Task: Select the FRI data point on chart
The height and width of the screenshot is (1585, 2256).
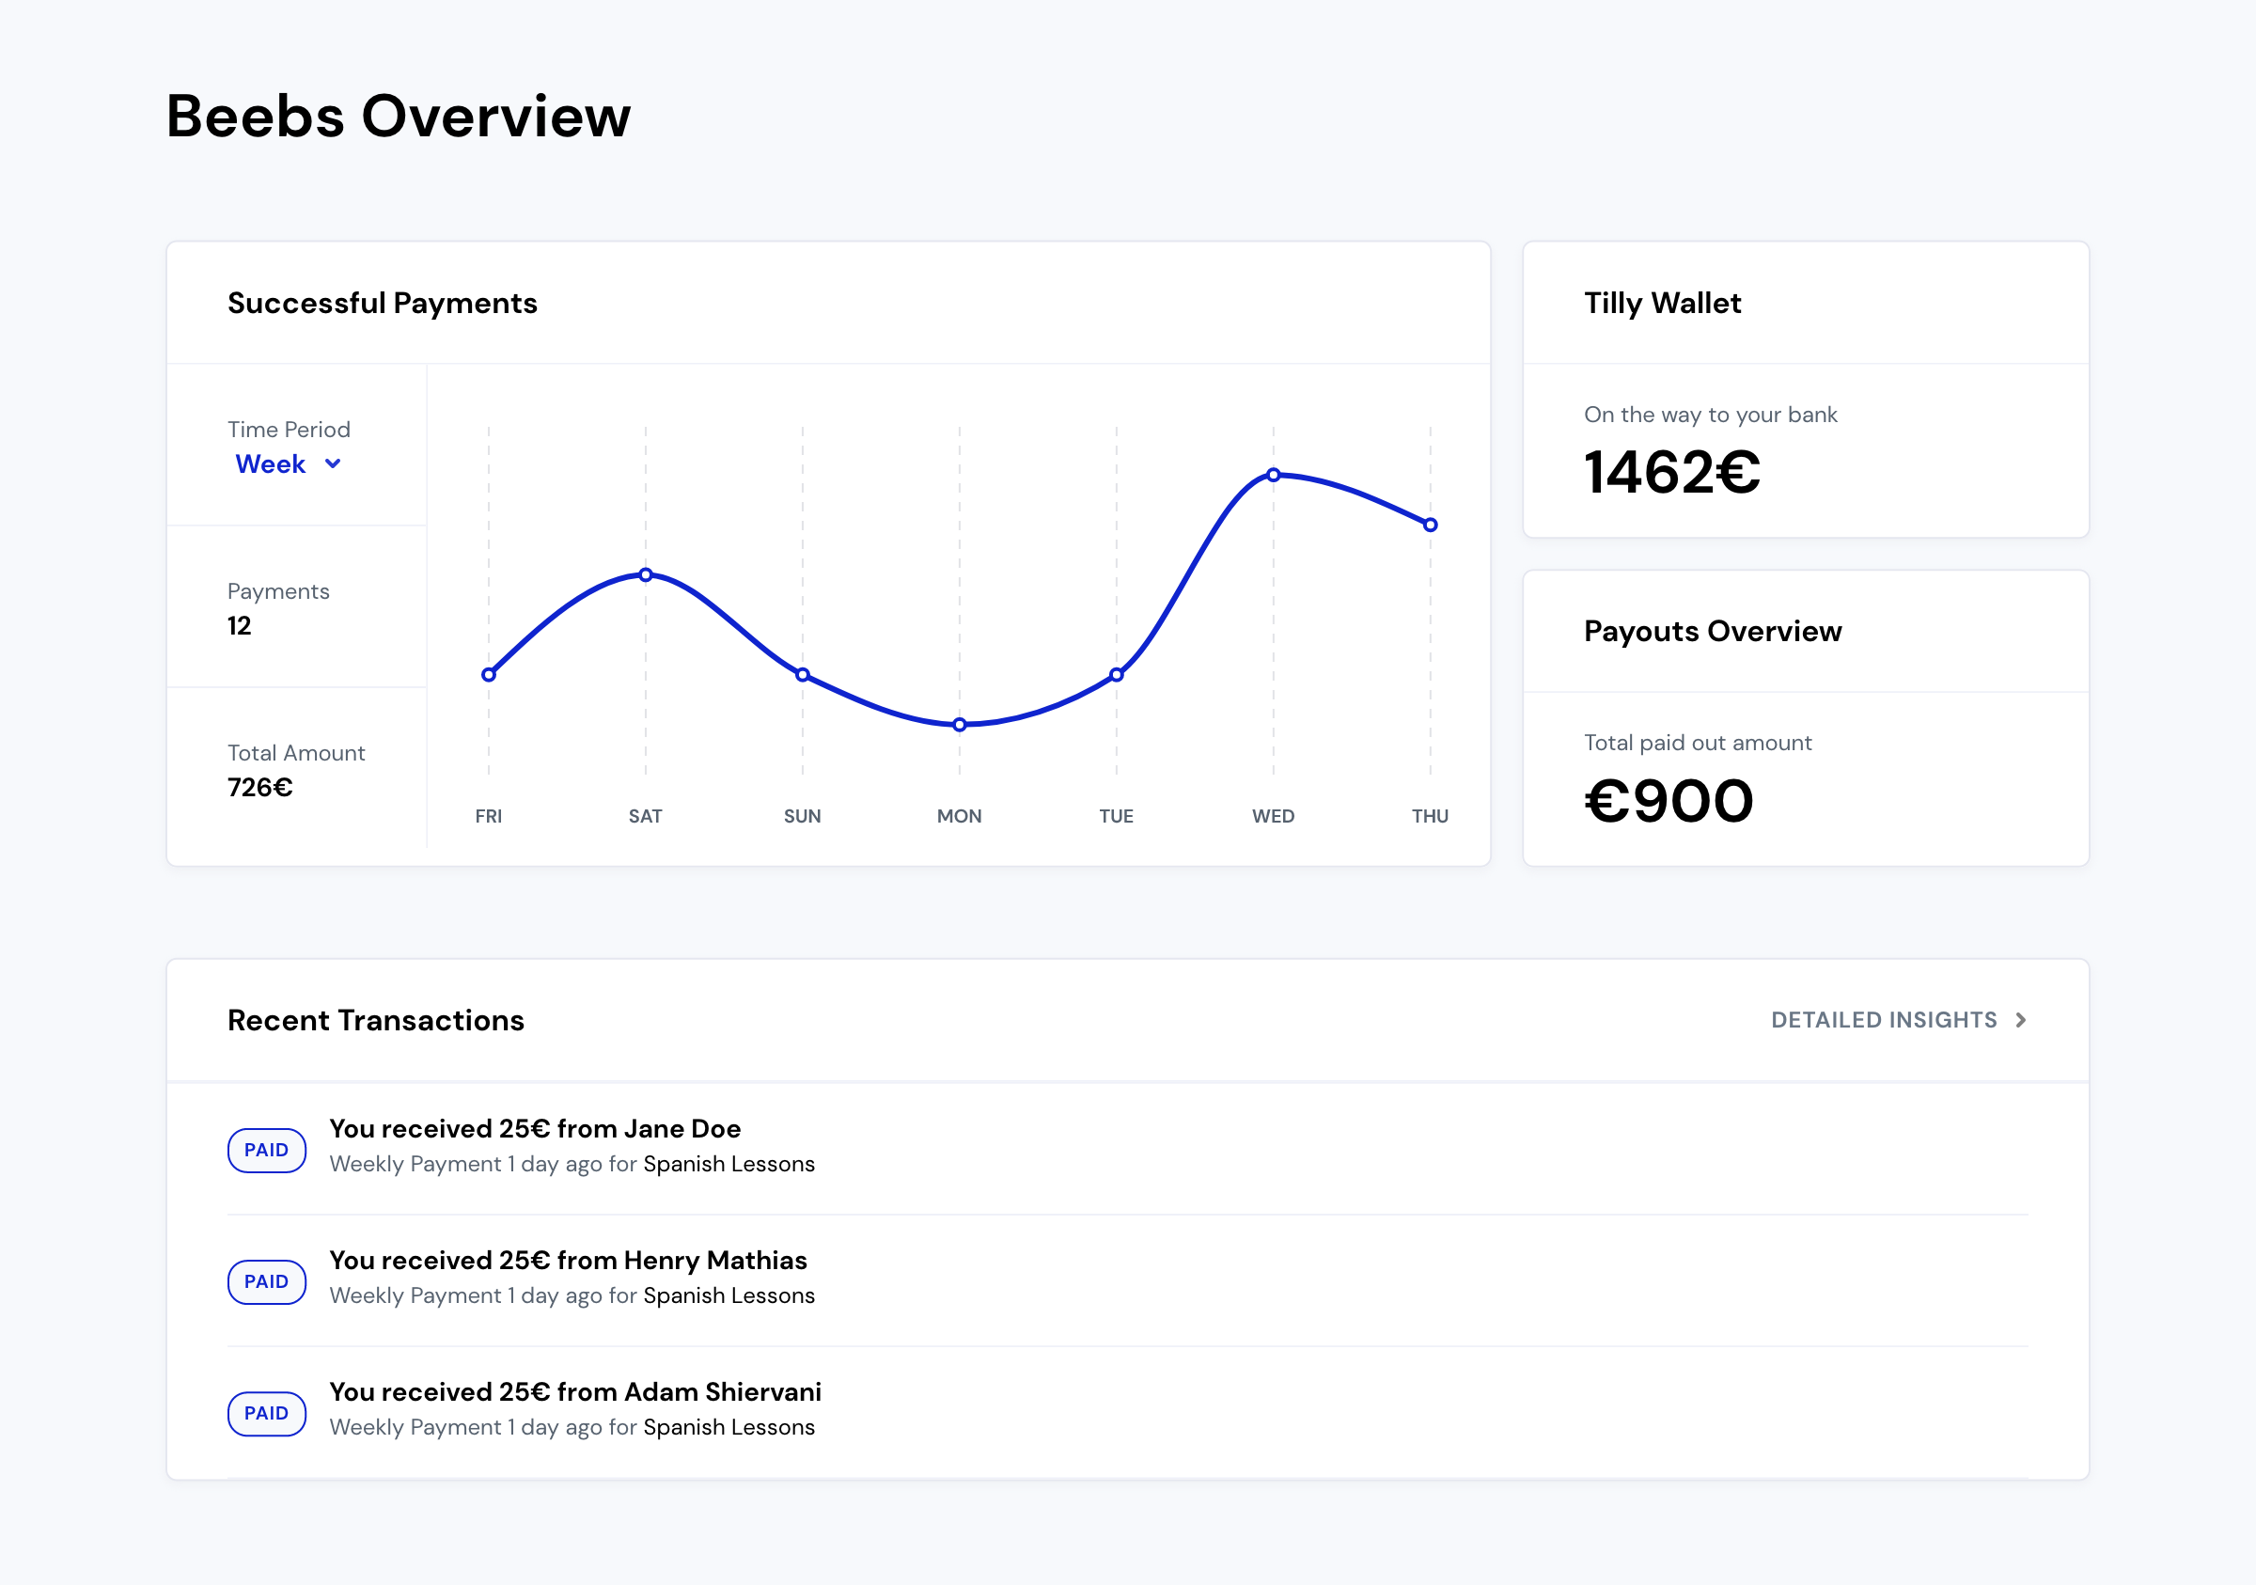Action: [x=489, y=674]
